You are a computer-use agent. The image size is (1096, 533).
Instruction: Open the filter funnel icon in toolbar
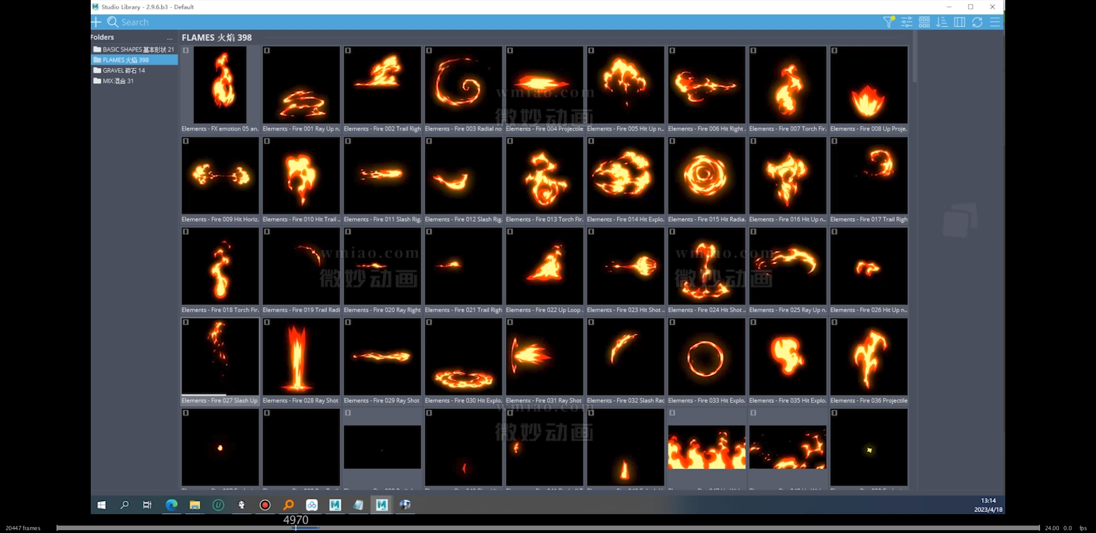point(888,22)
